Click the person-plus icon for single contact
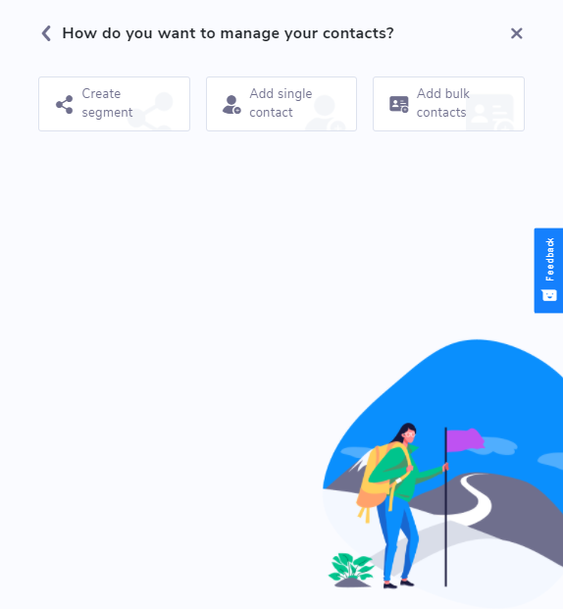The height and width of the screenshot is (609, 563). 231,105
